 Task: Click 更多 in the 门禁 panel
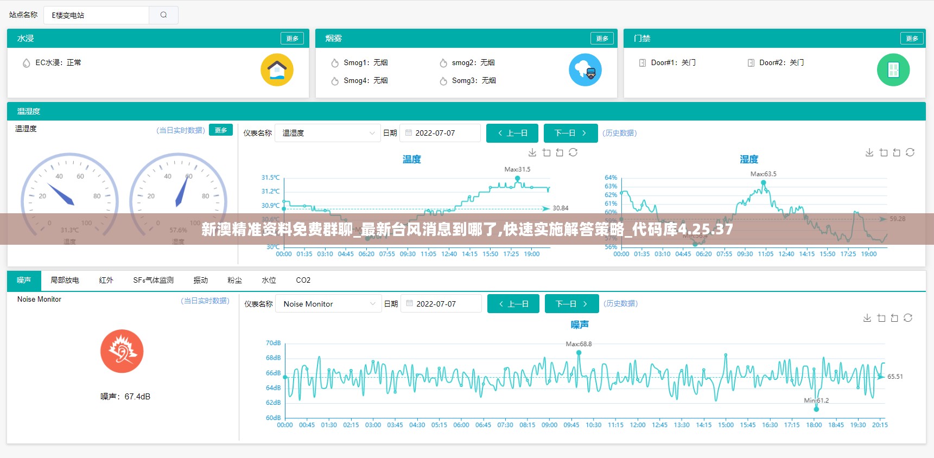coord(912,39)
